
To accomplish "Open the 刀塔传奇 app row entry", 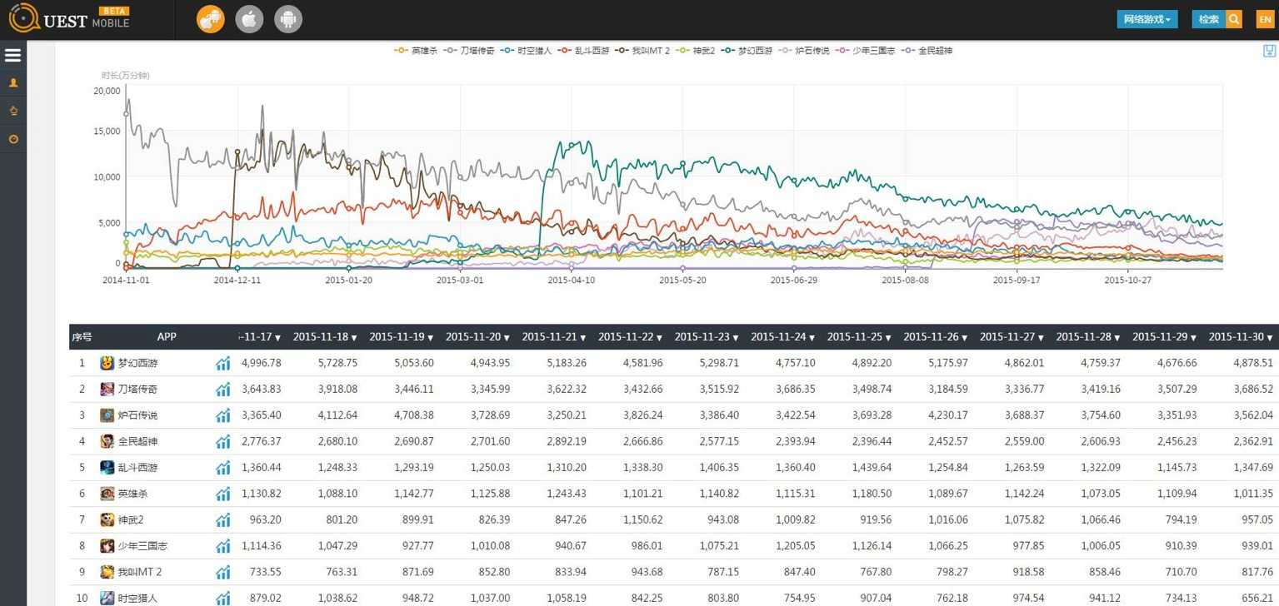I will (137, 390).
